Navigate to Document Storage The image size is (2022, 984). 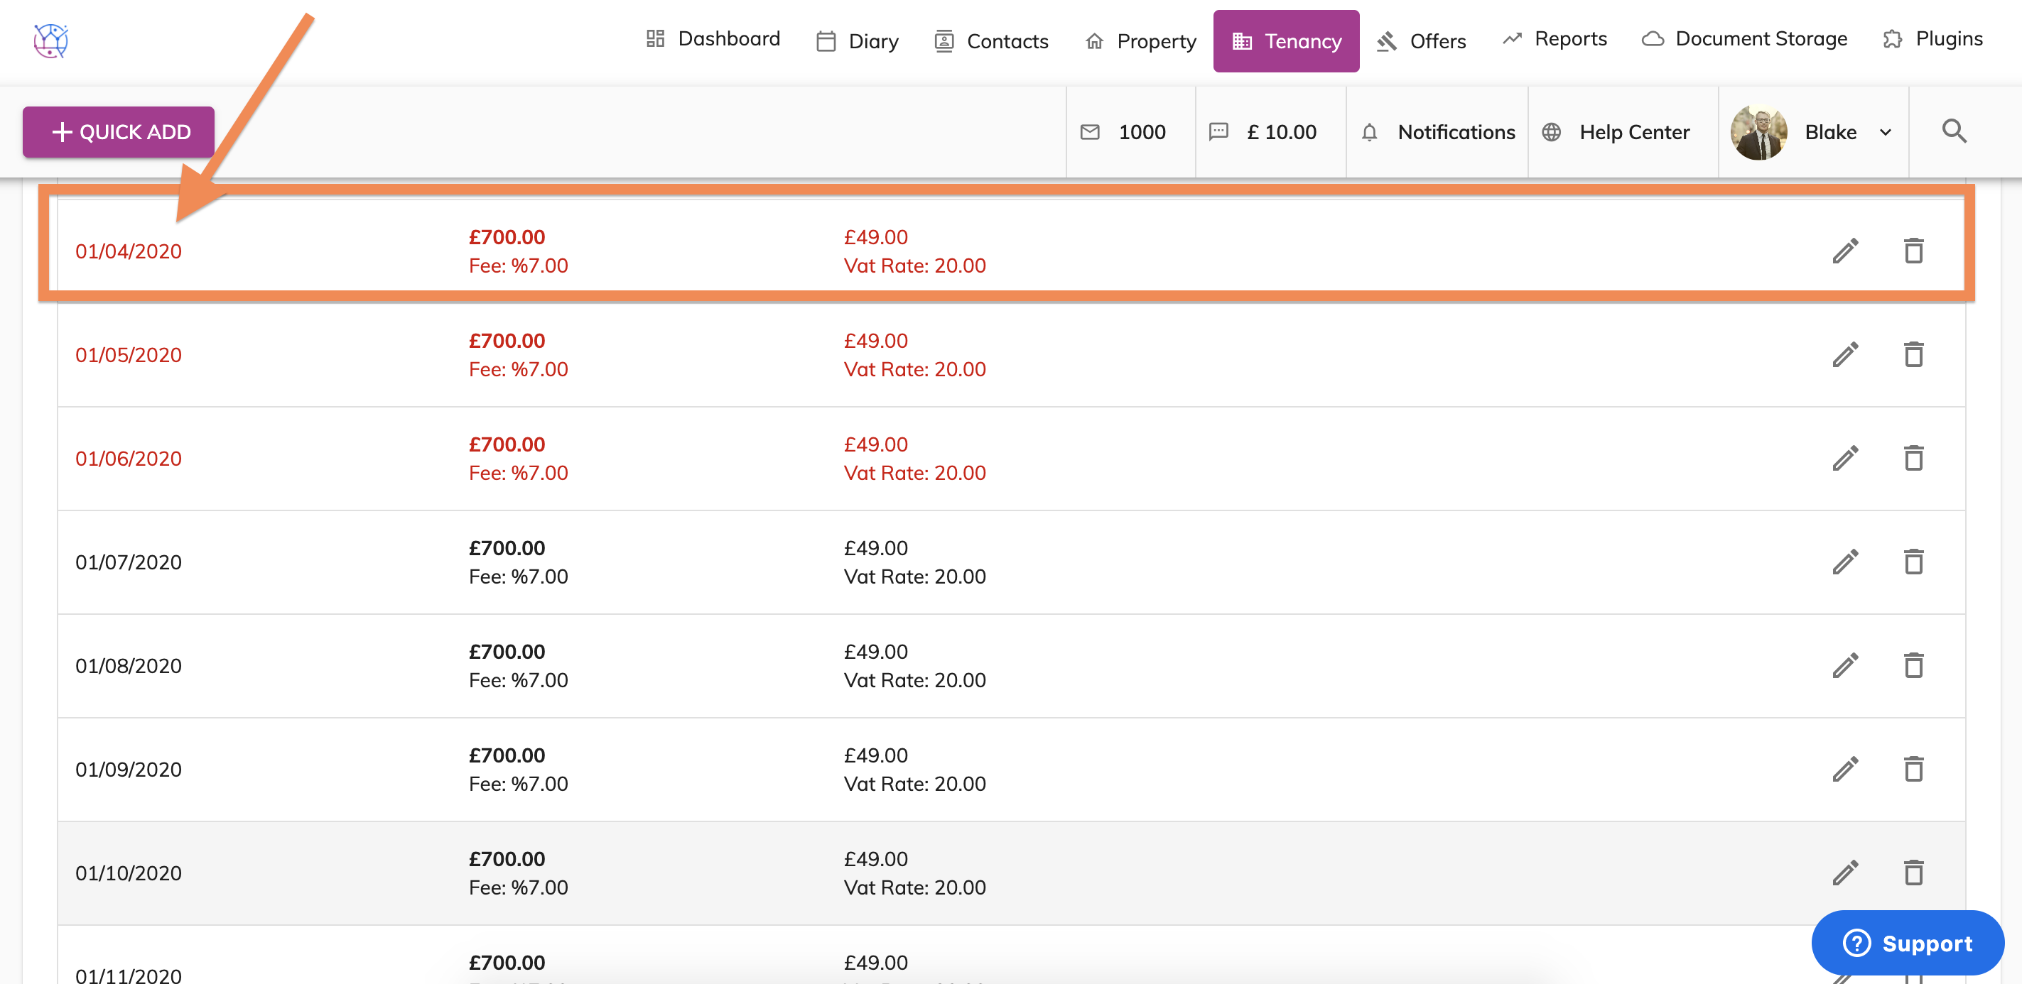[1744, 38]
